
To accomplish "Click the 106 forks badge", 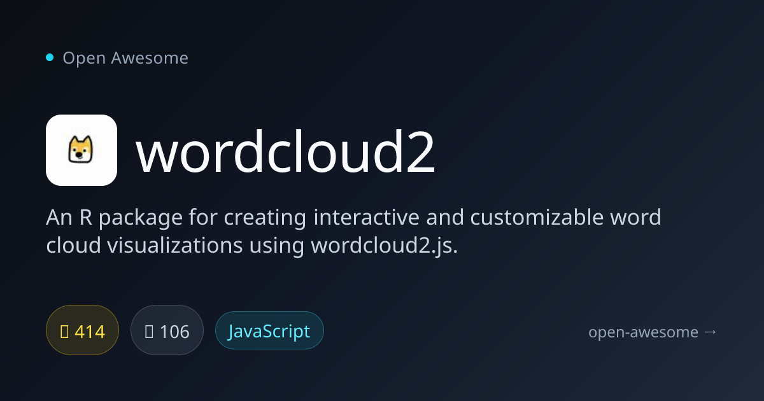I will pyautogui.click(x=167, y=330).
